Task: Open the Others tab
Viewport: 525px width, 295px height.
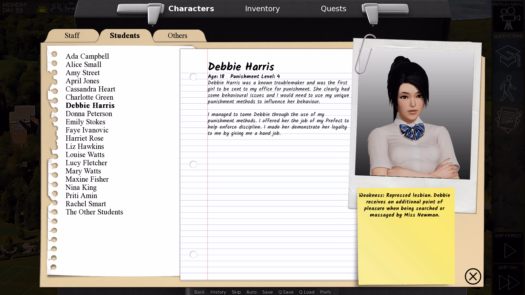Action: click(177, 36)
